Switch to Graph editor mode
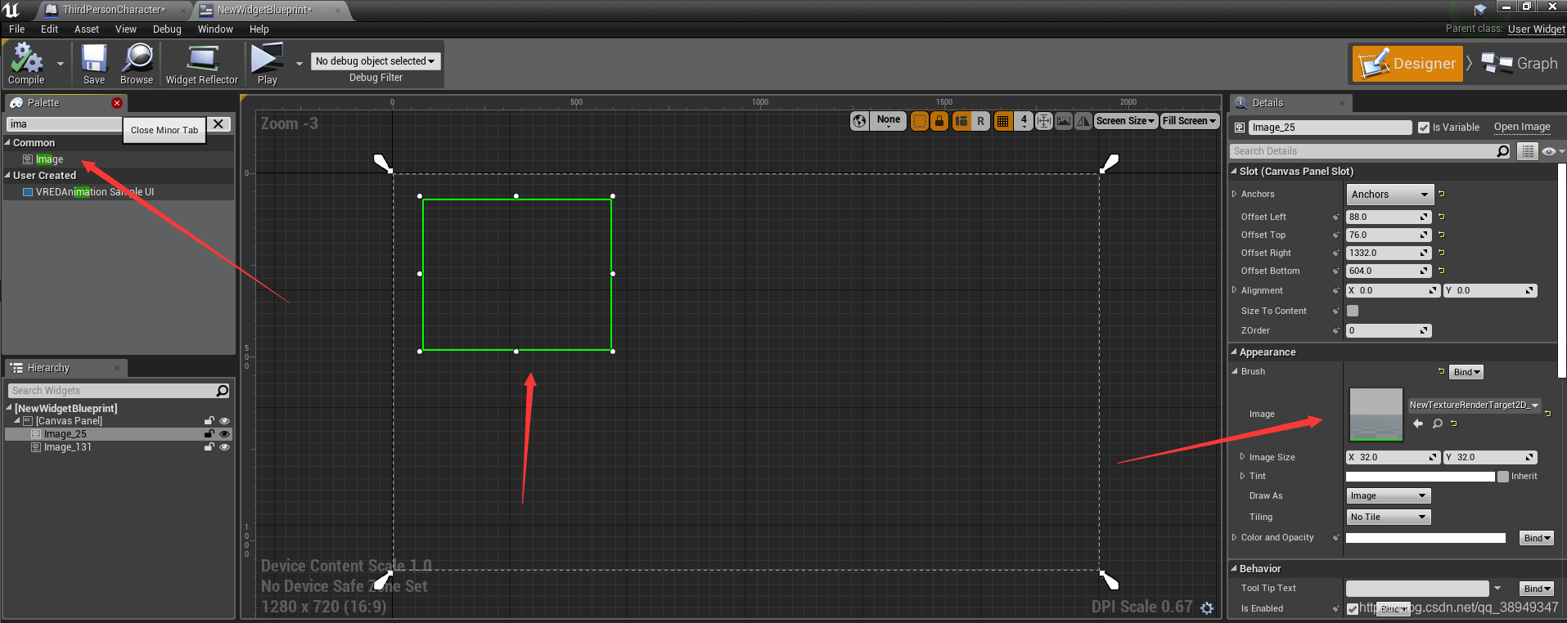This screenshot has width=1567, height=623. [1519, 64]
